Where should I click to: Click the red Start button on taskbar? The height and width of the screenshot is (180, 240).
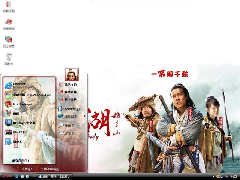[x=7, y=177]
